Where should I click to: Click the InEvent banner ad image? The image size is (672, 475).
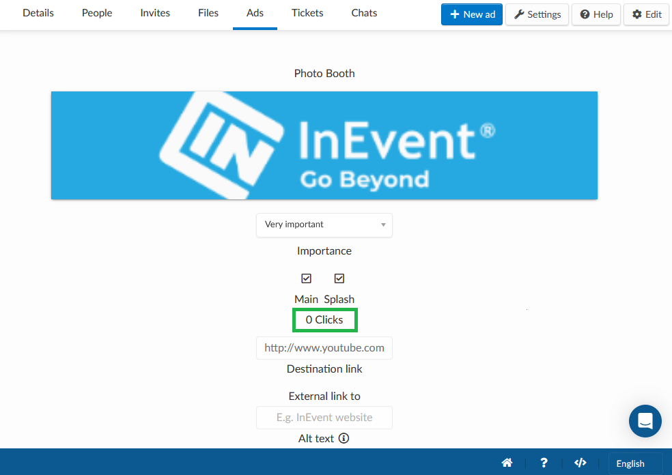[x=324, y=145]
